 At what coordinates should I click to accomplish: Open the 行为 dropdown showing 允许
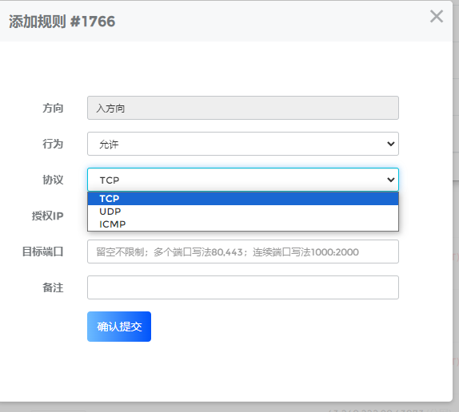tap(243, 144)
